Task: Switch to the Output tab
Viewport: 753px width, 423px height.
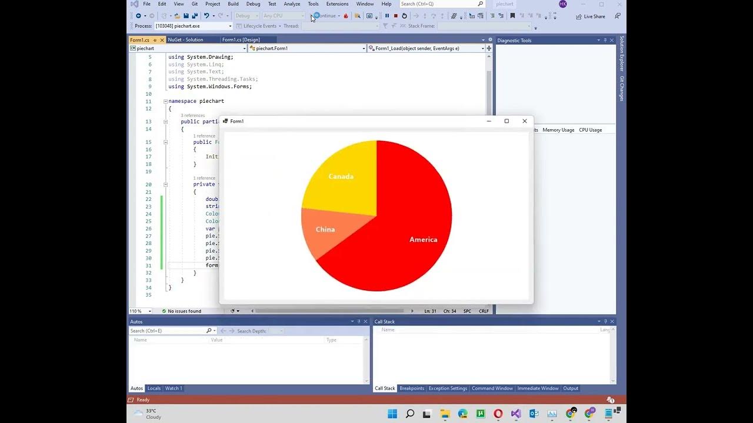Action: point(571,388)
